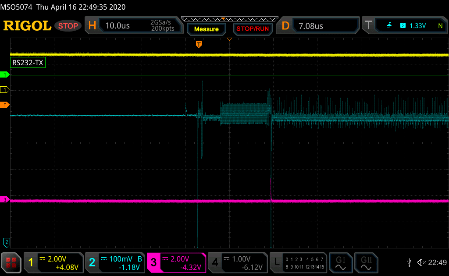Click the red STOP status badge
449x276 pixels.
click(x=68, y=26)
